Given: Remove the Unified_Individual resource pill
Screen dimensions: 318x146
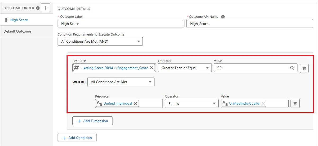Looking at the screenshot, I should coord(135,104).
